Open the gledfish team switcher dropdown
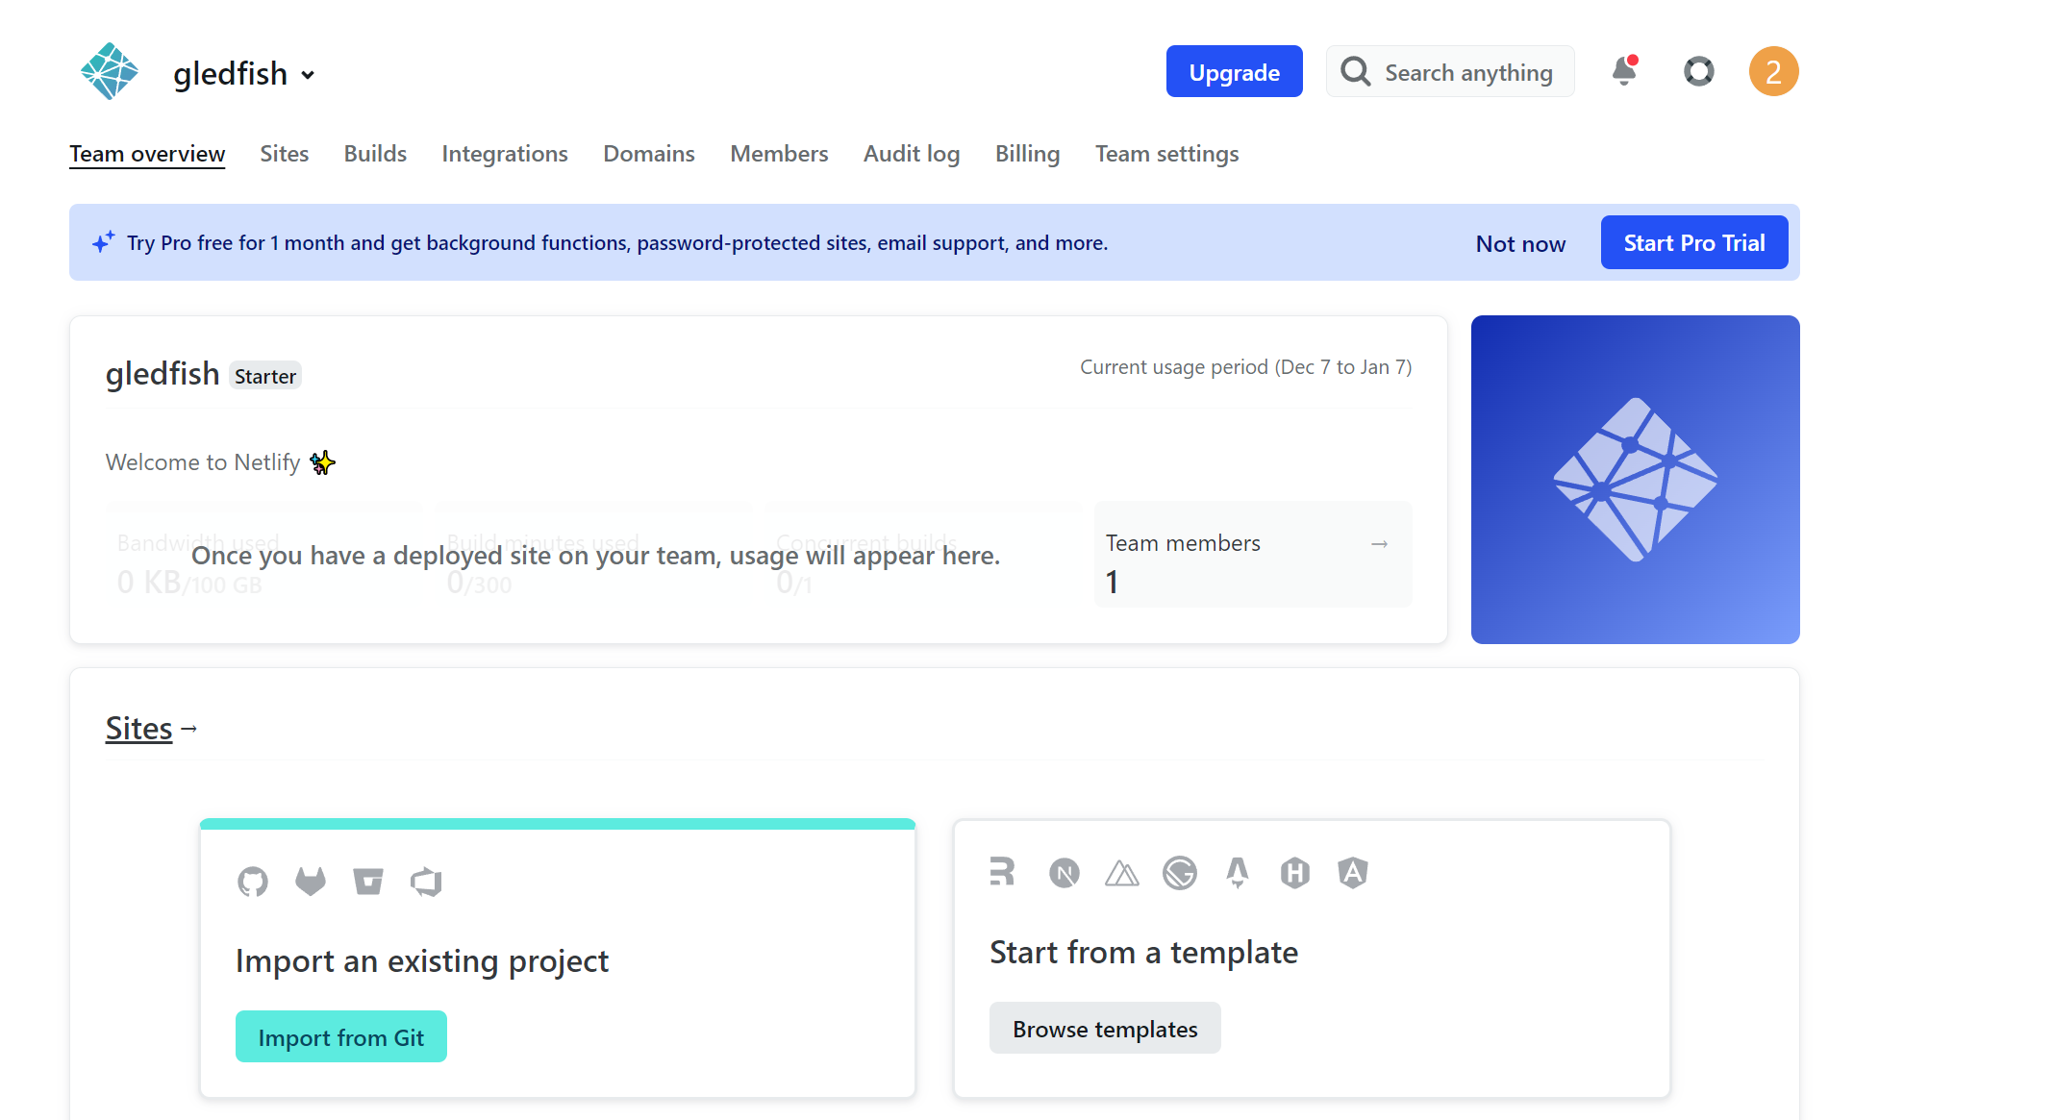The image size is (2054, 1120). [244, 73]
